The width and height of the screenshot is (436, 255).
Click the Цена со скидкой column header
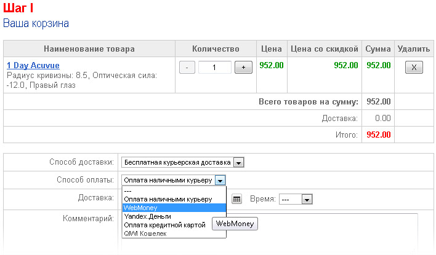pos(324,49)
